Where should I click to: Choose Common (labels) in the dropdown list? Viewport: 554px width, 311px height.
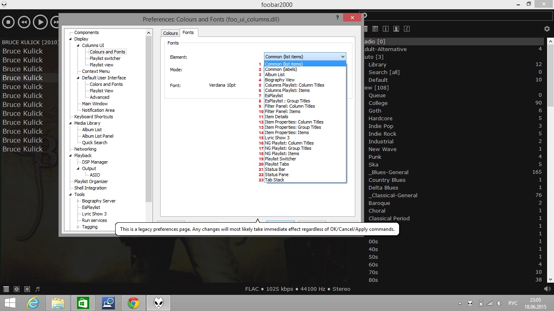tap(305, 69)
